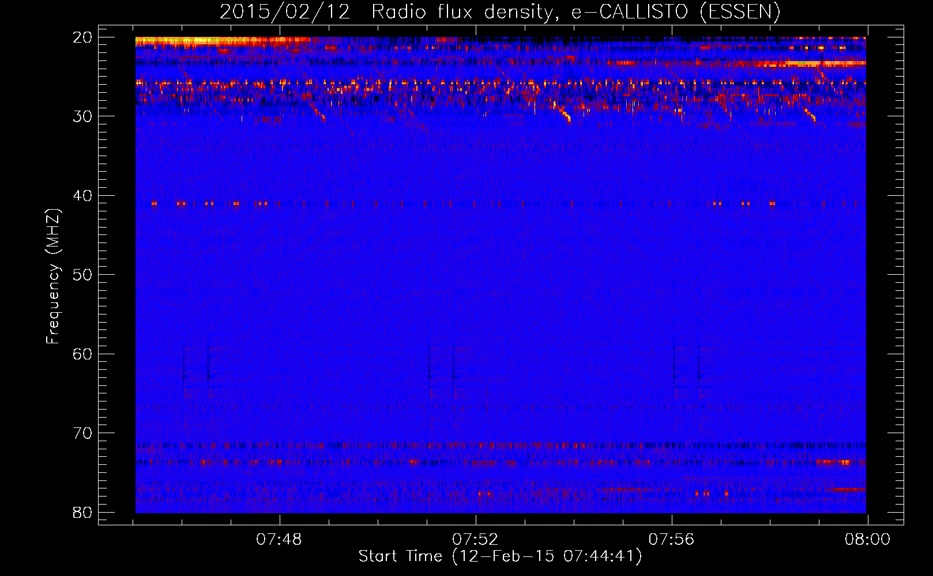
Task: Click the 07:56 time tick label
Action: point(672,540)
